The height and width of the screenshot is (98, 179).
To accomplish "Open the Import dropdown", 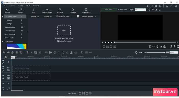I will (35, 17).
